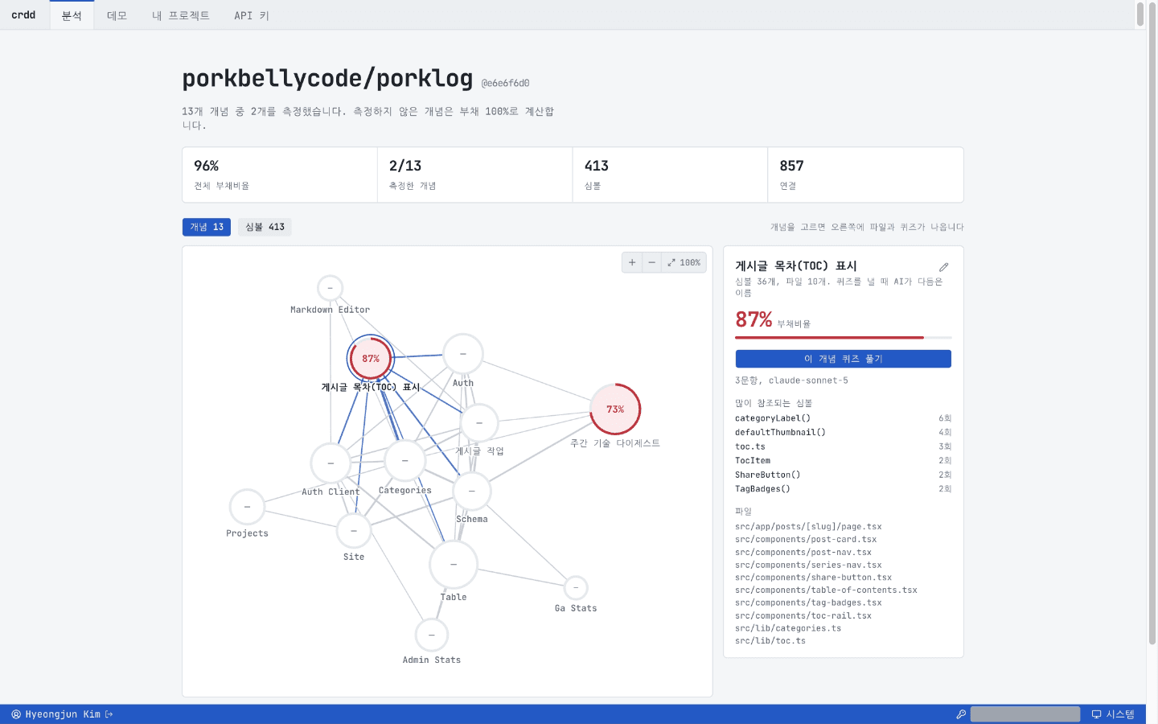Screen dimensions: 1158x724
Task: Click the Hyeongjun Kim user name
Action: [x=63, y=714]
